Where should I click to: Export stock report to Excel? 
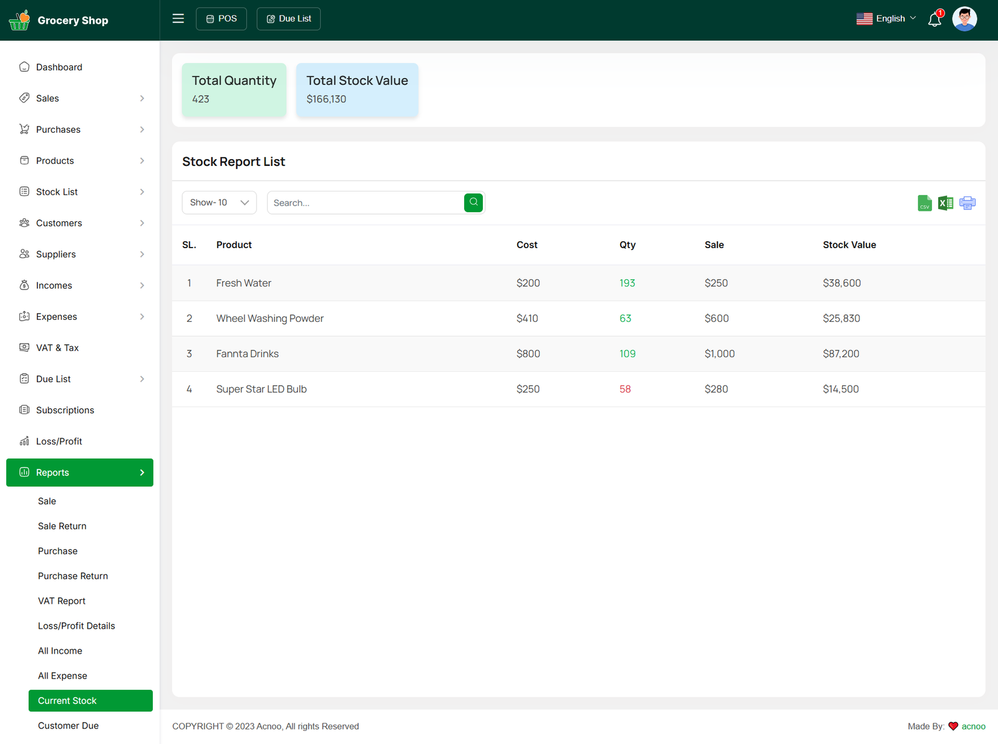point(946,203)
